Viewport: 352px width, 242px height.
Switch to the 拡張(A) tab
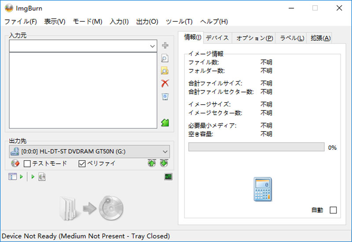[x=320, y=38]
